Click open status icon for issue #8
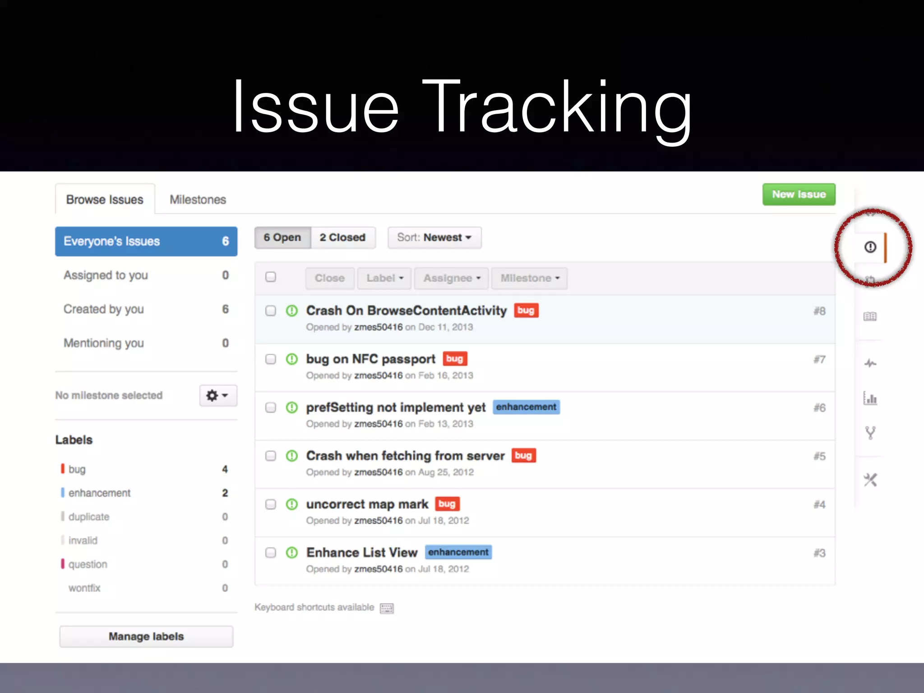This screenshot has height=693, width=924. click(x=292, y=310)
